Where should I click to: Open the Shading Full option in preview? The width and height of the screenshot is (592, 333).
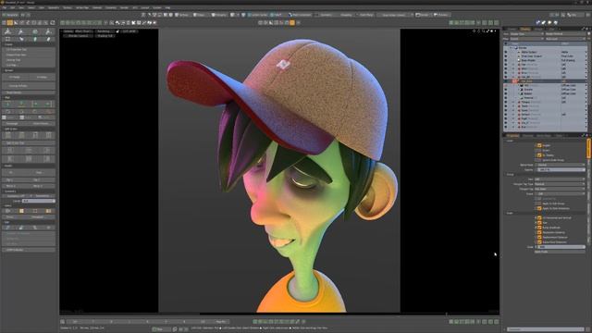pyautogui.click(x=105, y=36)
